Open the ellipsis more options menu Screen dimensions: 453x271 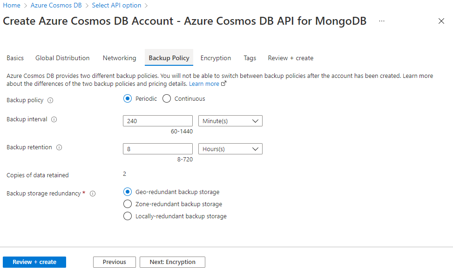click(382, 21)
